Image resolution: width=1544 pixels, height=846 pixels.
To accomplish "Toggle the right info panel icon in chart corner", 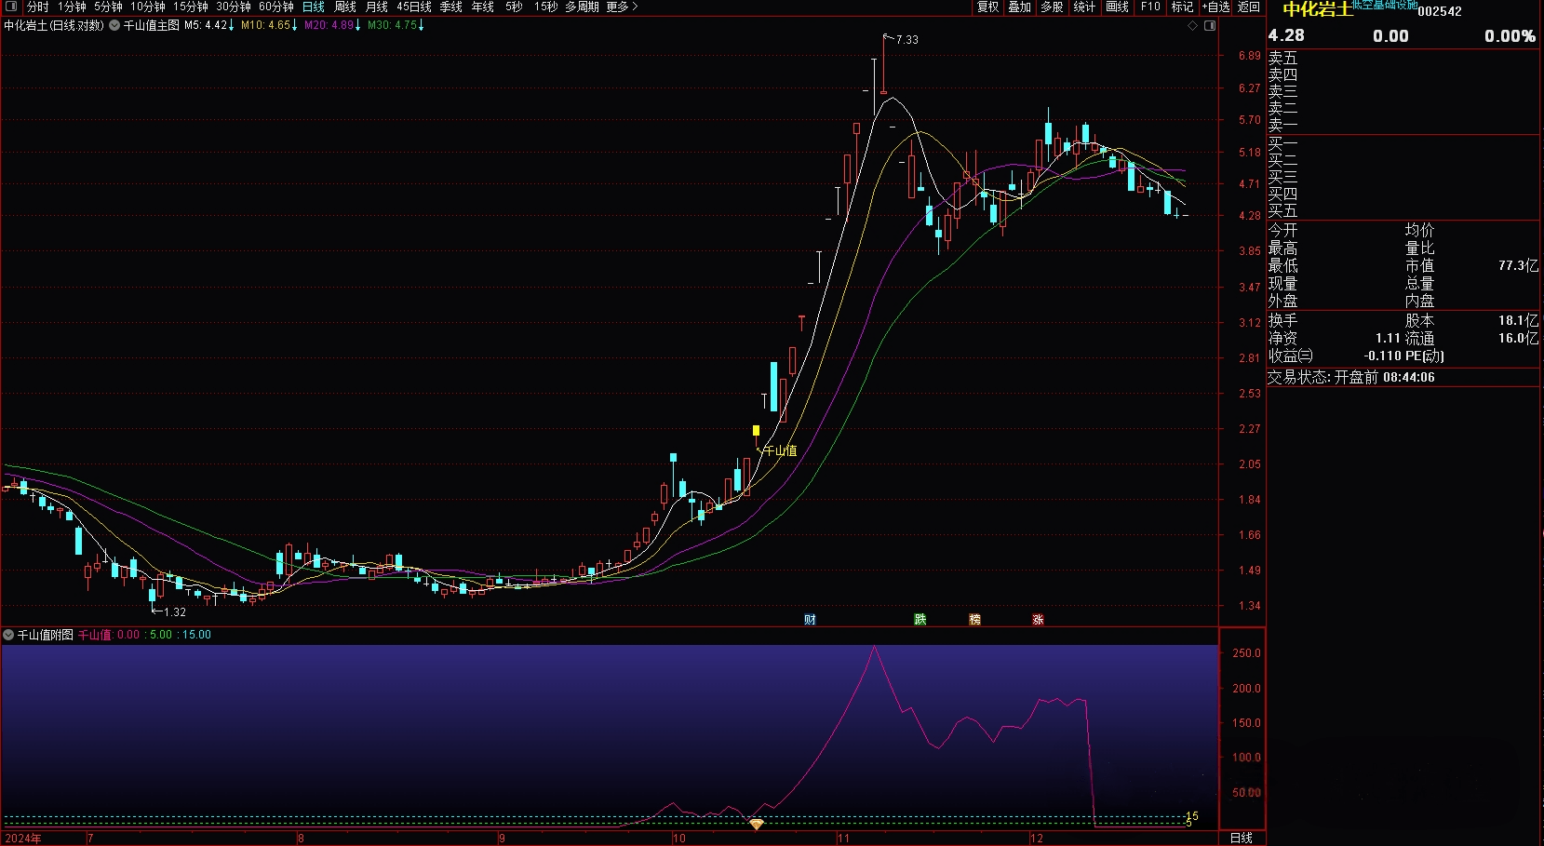I will [x=1210, y=26].
